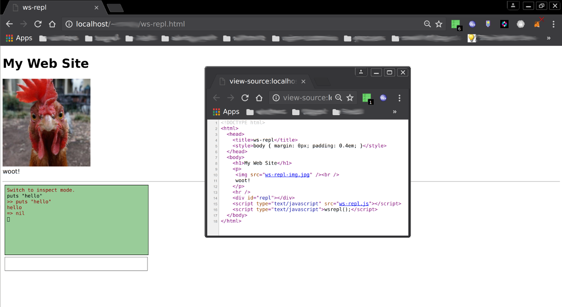The width and height of the screenshot is (562, 307).
Task: Open green extension with badge 6
Action: 456,25
